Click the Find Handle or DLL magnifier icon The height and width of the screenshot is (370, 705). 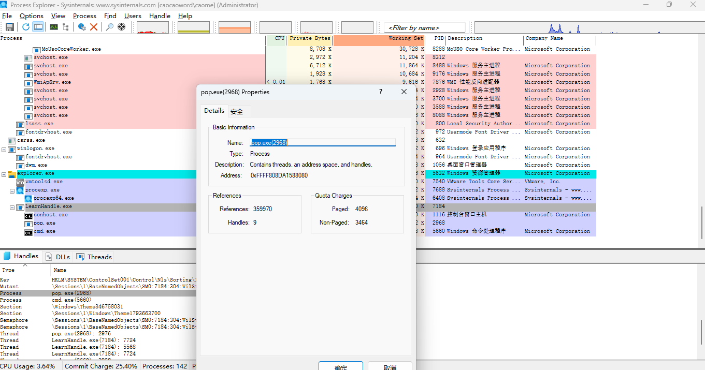110,27
